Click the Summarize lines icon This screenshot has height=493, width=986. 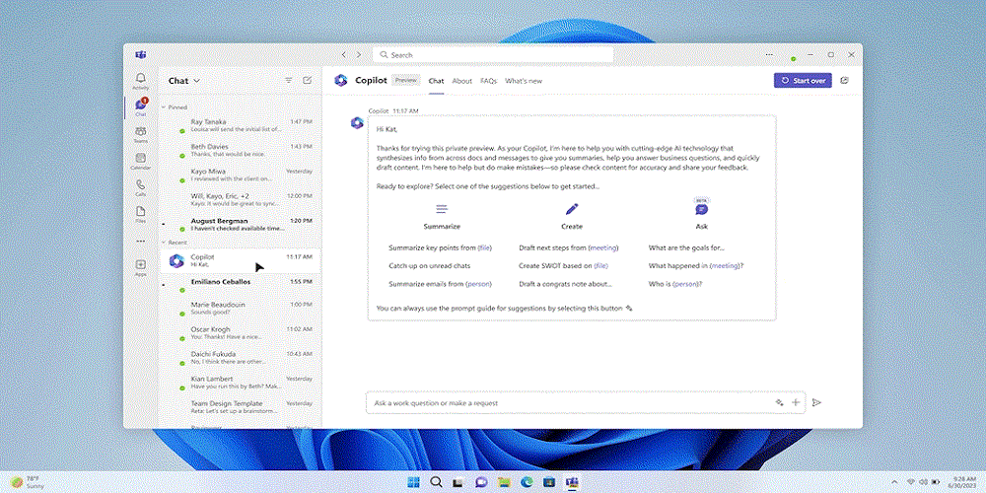(x=442, y=209)
